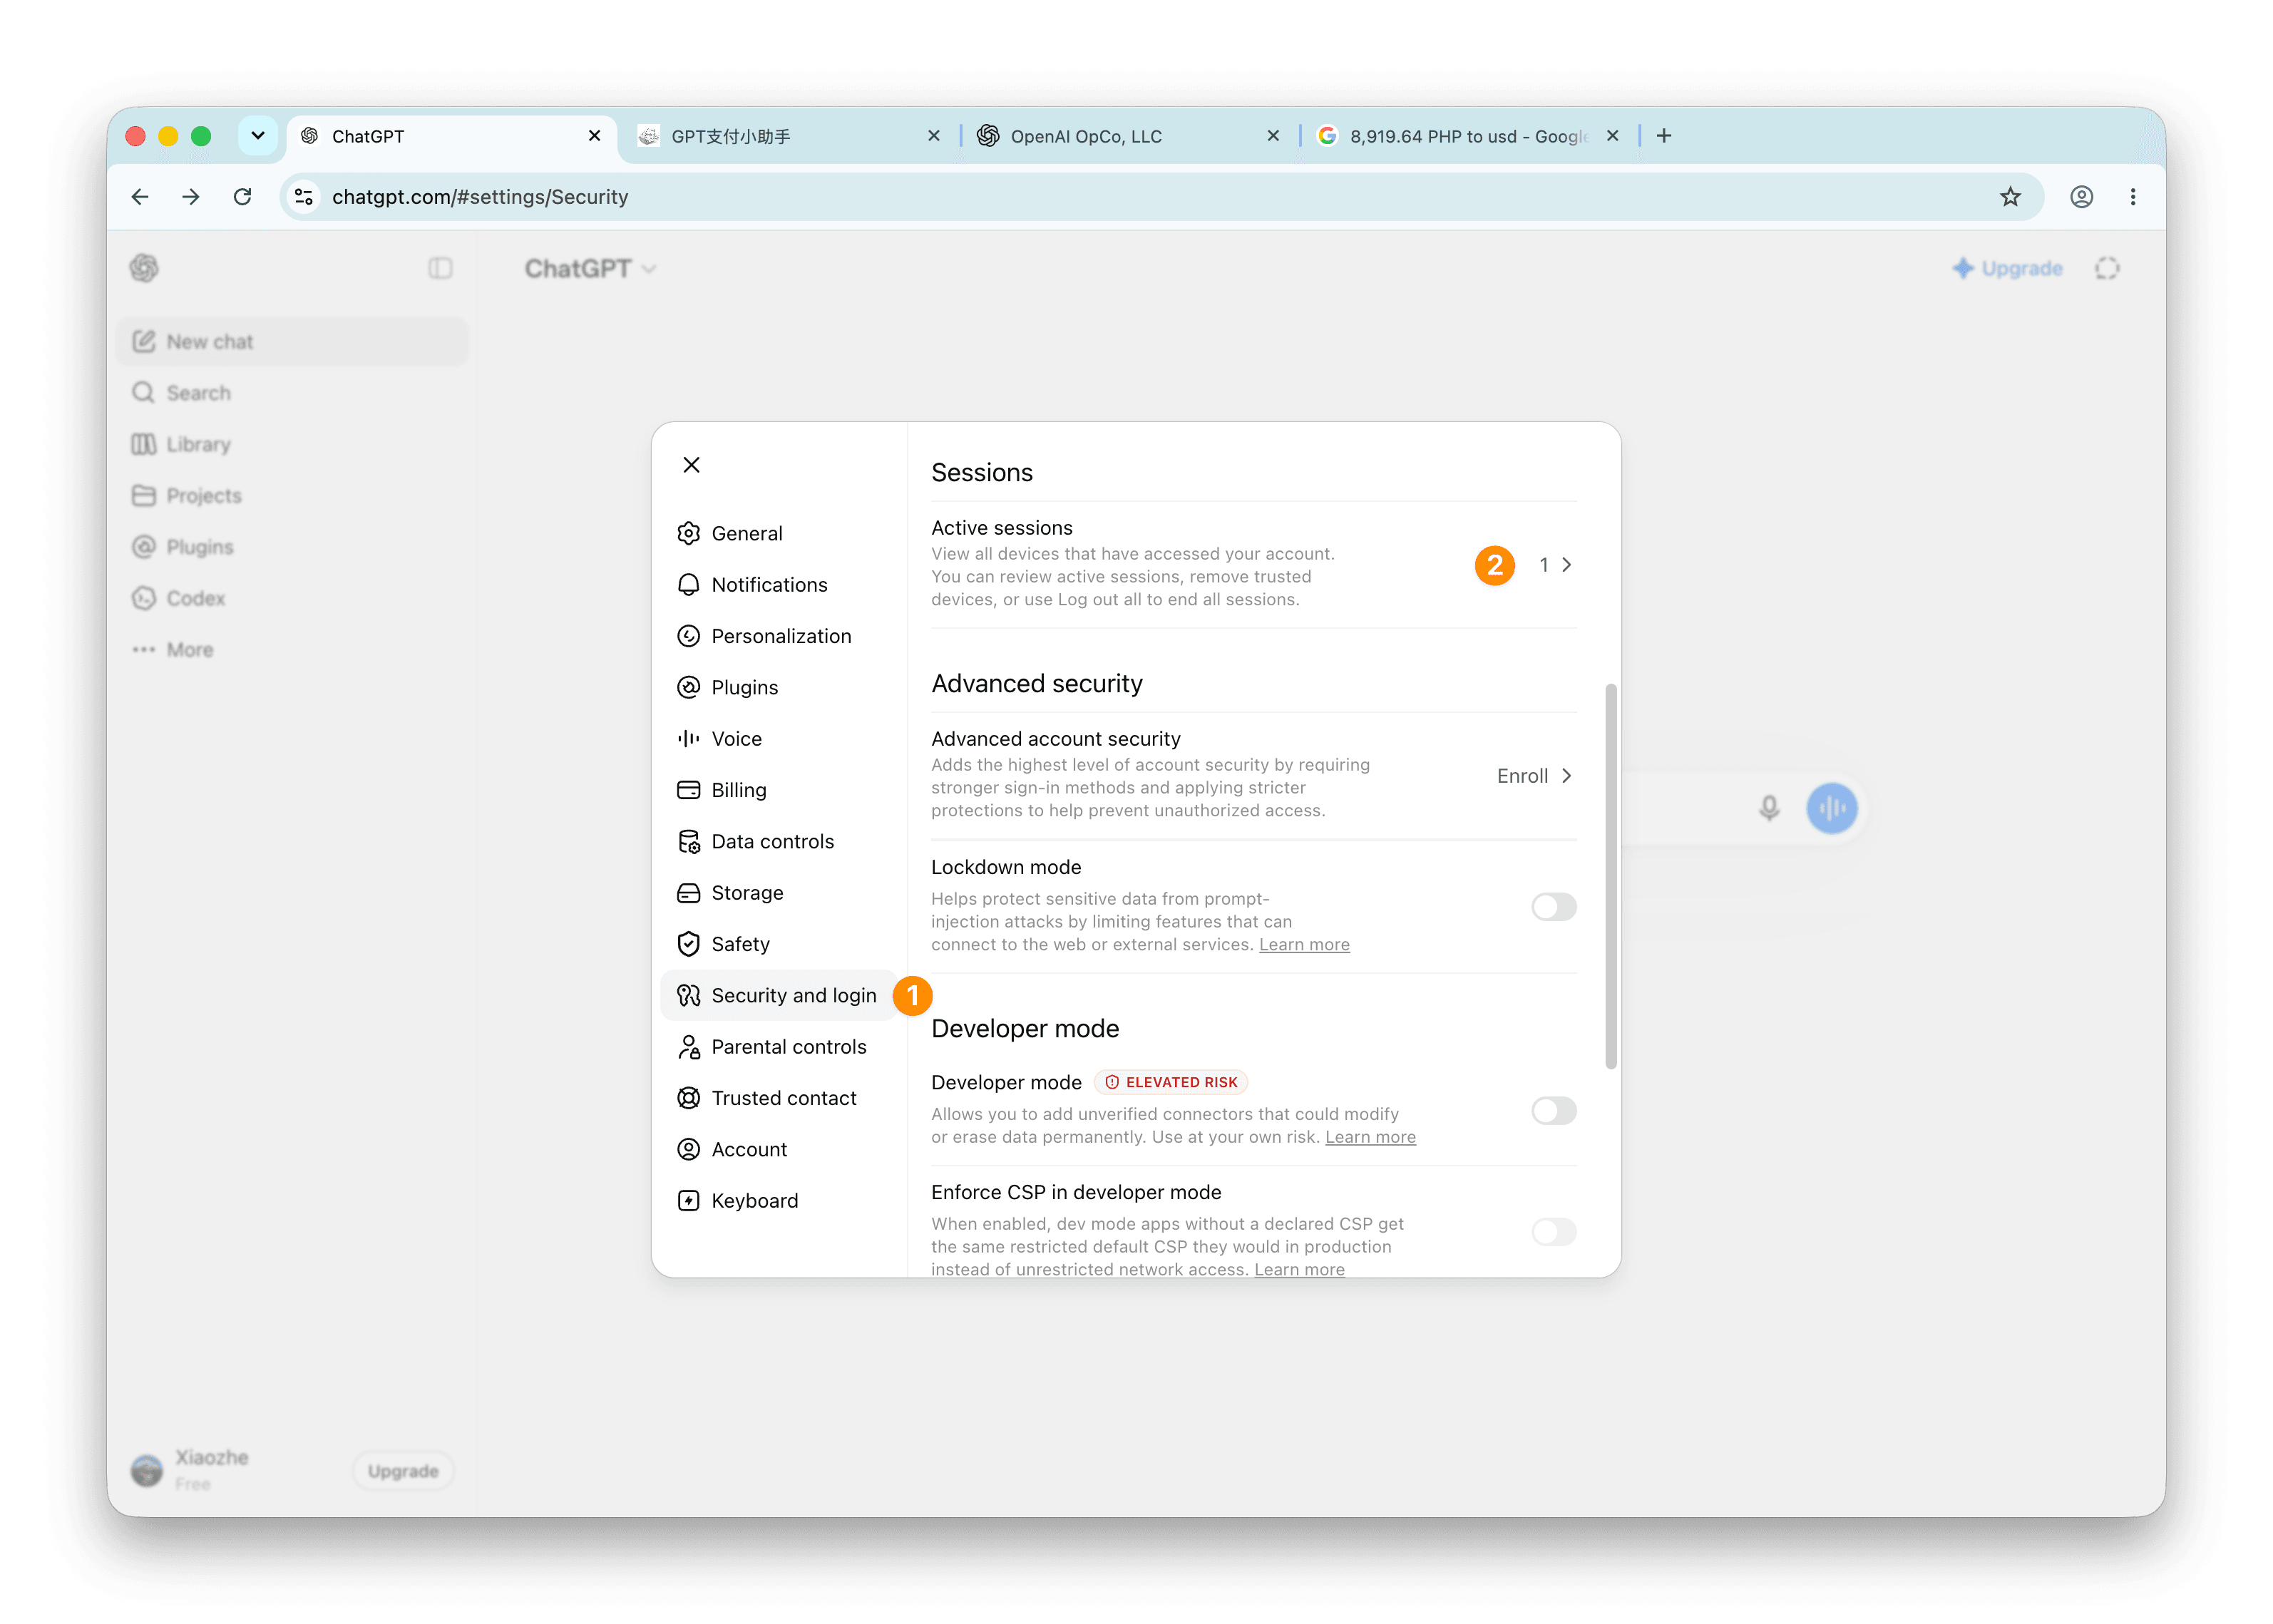Image resolution: width=2273 pixels, height=1624 pixels.
Task: Click the Plugins icon in settings list
Action: (688, 687)
